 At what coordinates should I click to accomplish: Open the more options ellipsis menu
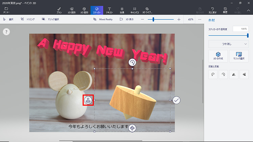point(199,20)
